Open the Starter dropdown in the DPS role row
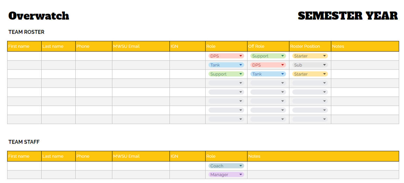404x183 pixels. pyautogui.click(x=310, y=56)
